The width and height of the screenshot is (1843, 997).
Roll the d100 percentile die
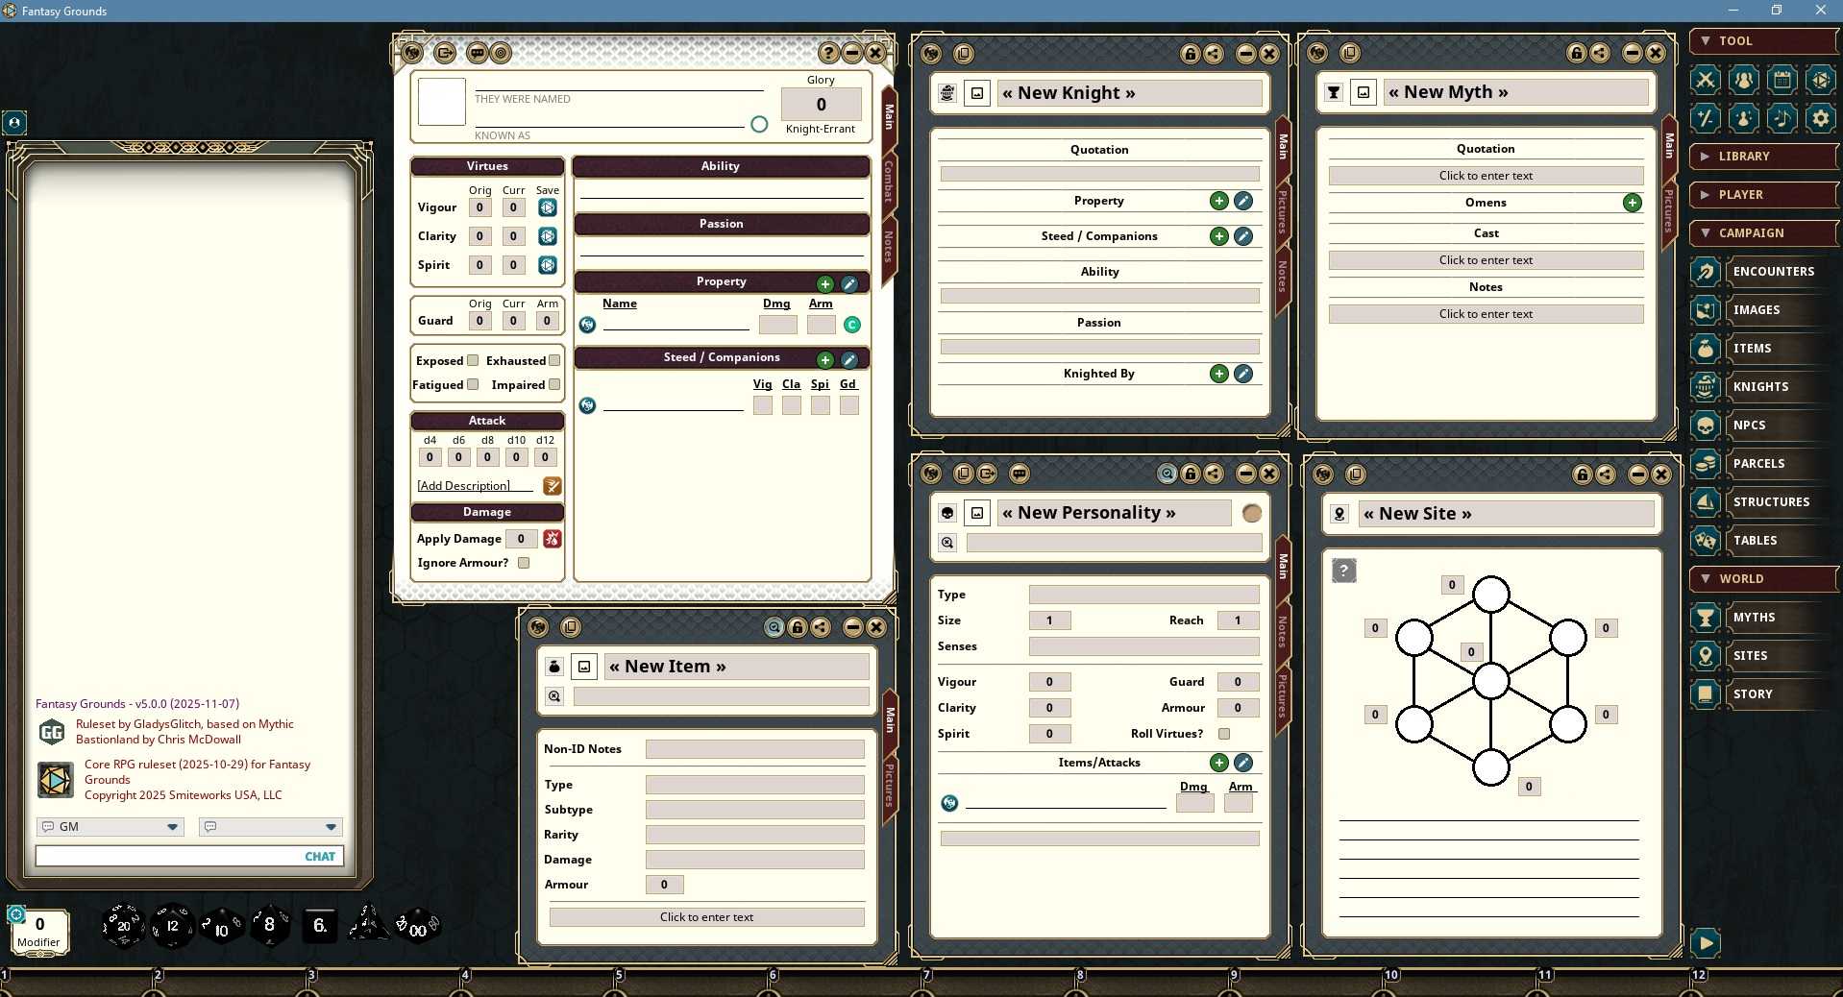tap(417, 927)
